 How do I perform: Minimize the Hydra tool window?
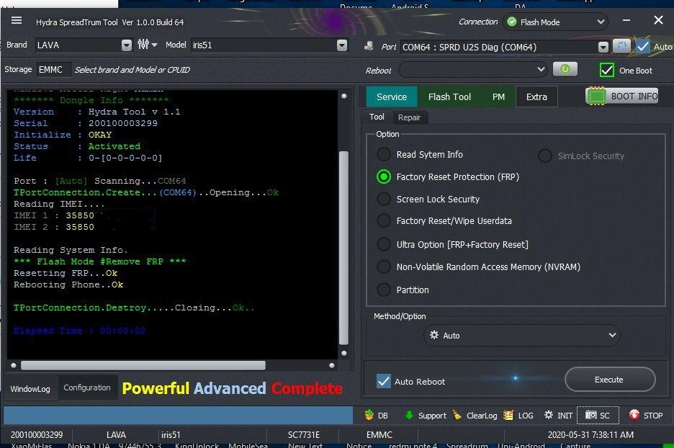[626, 20]
